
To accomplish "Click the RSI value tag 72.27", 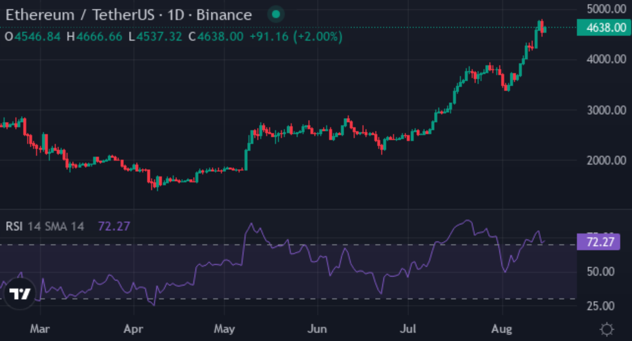I will click(598, 242).
